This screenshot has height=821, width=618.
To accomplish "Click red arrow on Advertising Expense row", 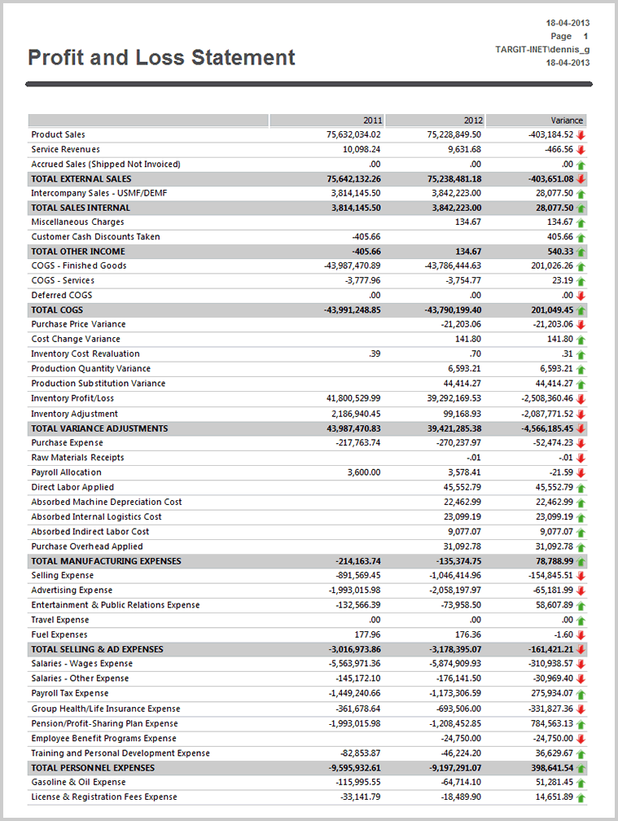I will [x=581, y=591].
